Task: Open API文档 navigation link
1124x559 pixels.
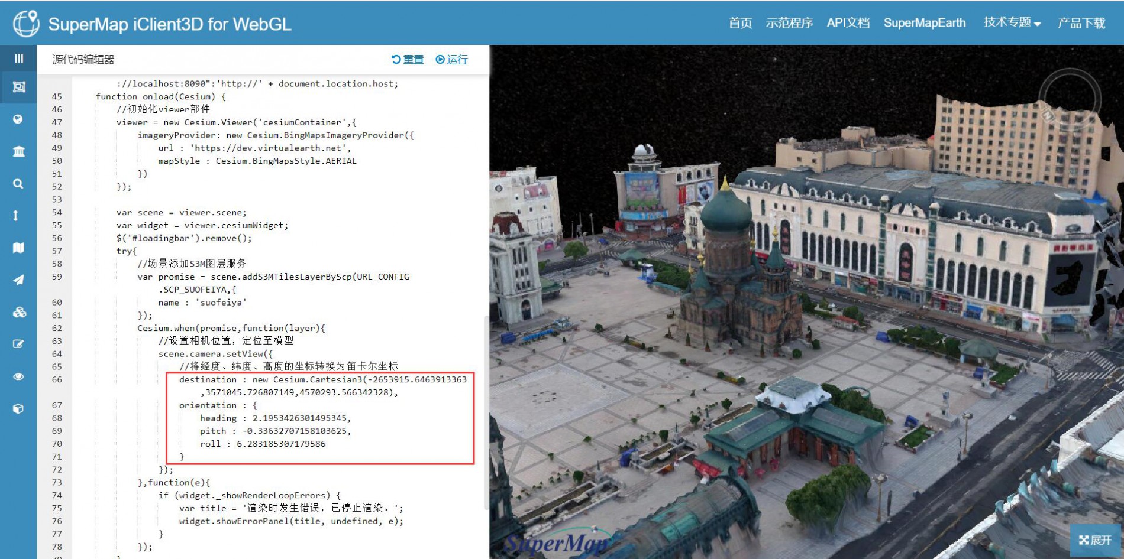Action: [848, 23]
